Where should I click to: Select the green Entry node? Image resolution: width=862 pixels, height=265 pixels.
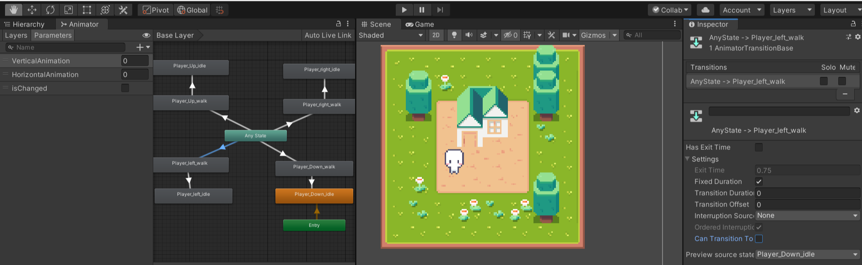[314, 225]
